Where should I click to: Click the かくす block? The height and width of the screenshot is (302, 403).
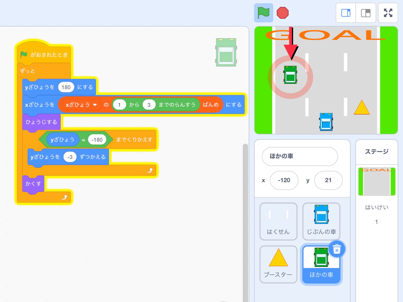tap(33, 184)
